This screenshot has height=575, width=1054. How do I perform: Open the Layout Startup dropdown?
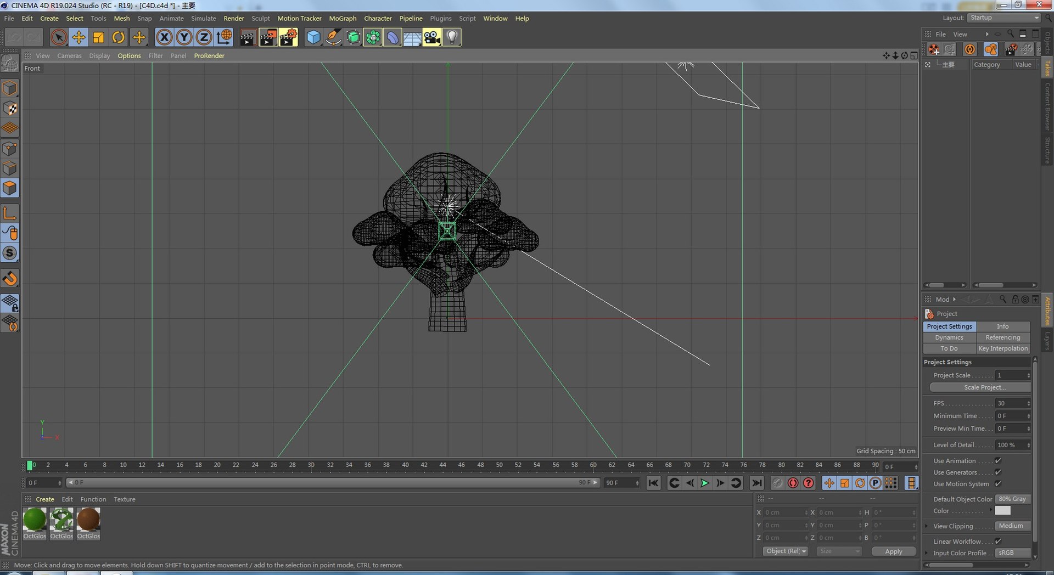(1003, 18)
